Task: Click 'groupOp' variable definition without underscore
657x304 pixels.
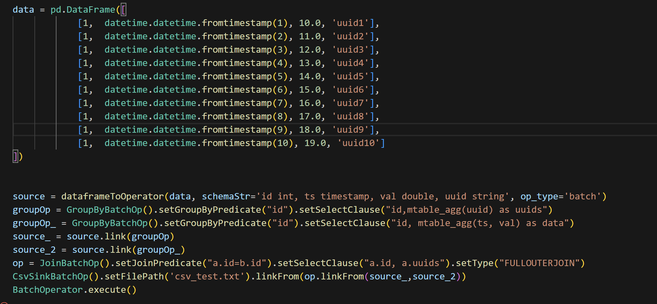Action: (32, 210)
